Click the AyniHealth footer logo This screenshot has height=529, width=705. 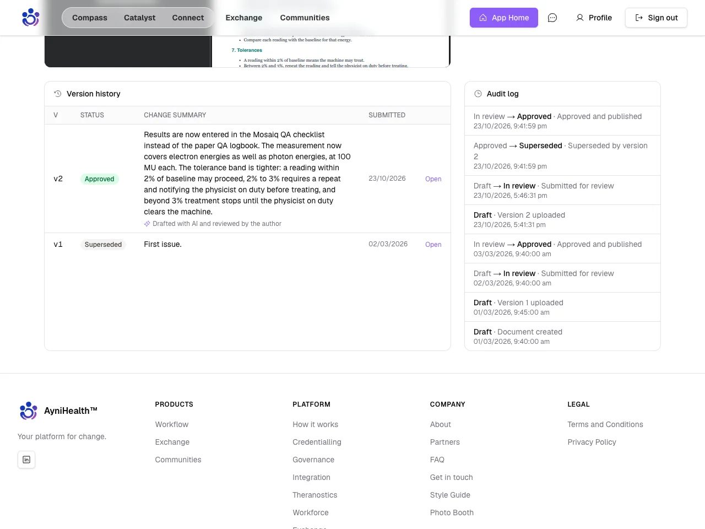pyautogui.click(x=58, y=411)
